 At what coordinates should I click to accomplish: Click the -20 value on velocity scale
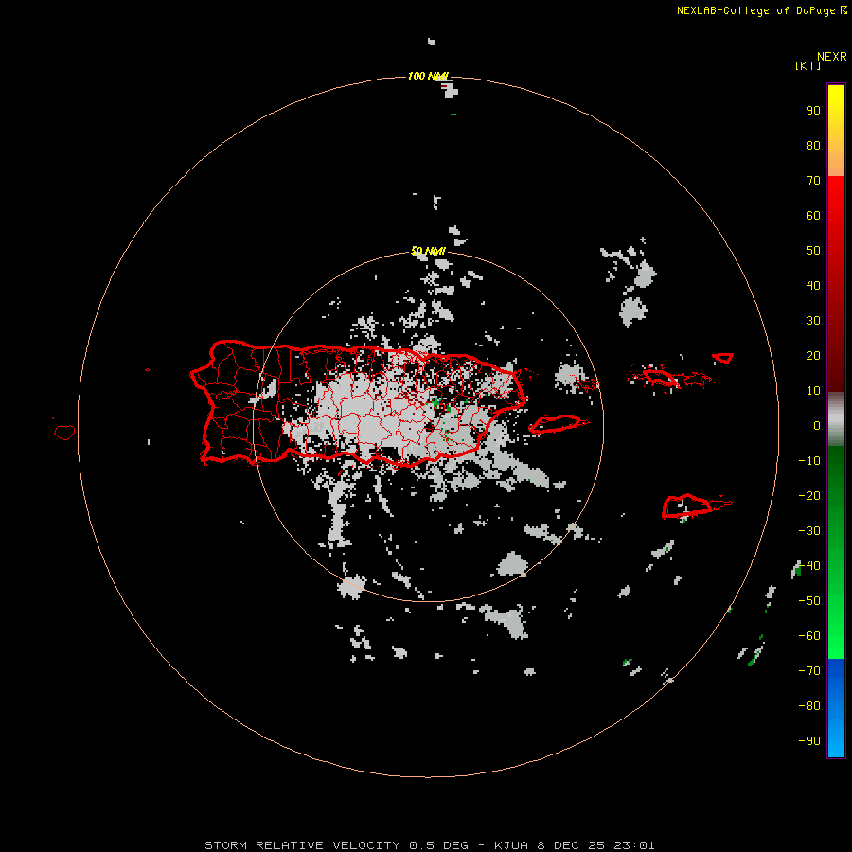coord(809,496)
